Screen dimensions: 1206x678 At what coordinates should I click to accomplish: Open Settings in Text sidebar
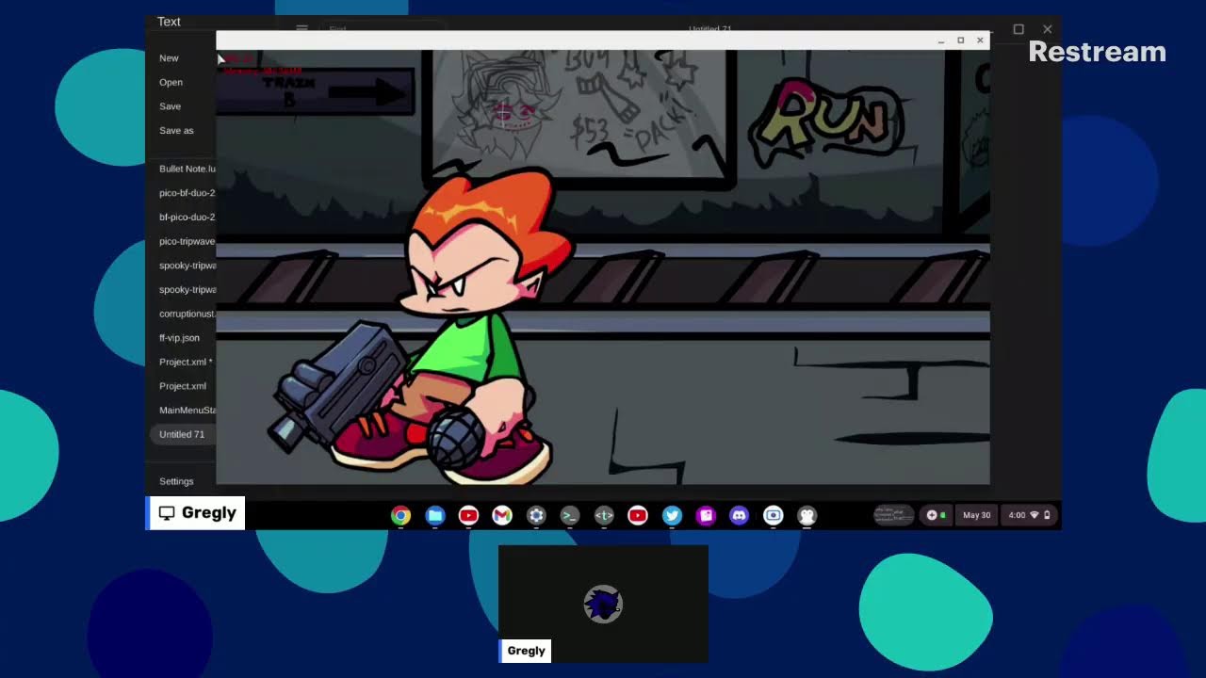point(176,481)
